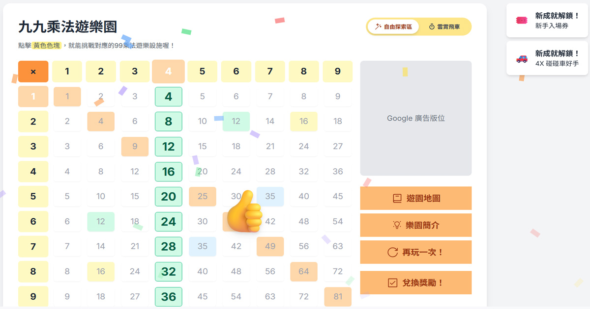
Task: Click the checkbox icon beside 兌換獎勵
Action: [392, 283]
